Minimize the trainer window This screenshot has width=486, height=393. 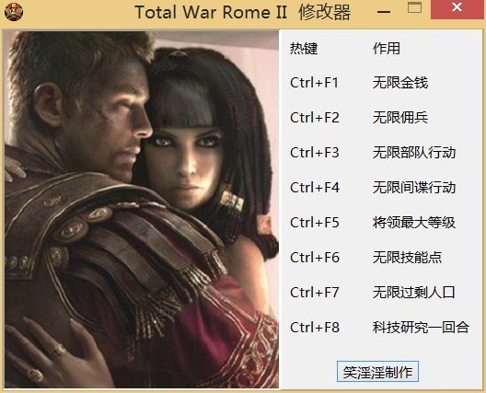(384, 12)
